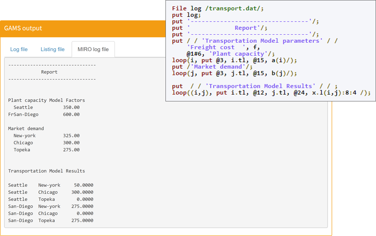Select the MIRO log file tab
This screenshot has width=376, height=236.
coord(93,50)
